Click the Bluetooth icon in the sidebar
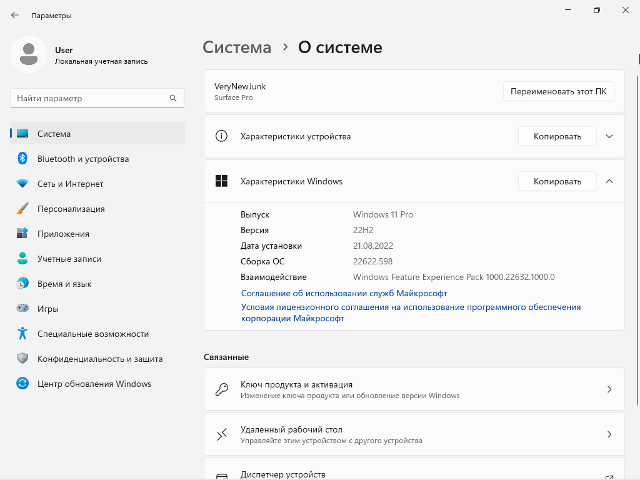Image resolution: width=640 pixels, height=480 pixels. pyautogui.click(x=22, y=159)
